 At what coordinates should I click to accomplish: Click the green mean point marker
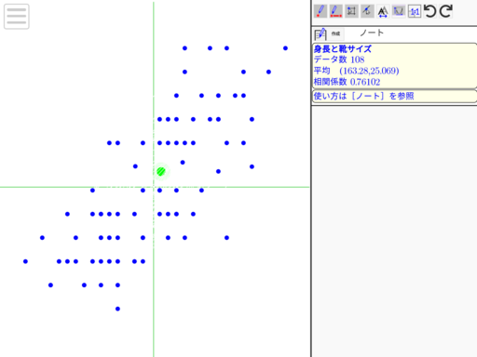click(x=161, y=171)
